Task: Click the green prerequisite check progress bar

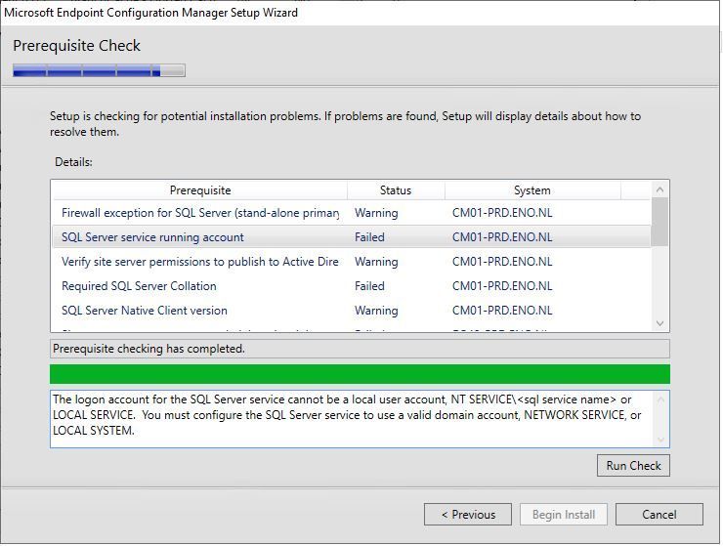Action: 360,374
